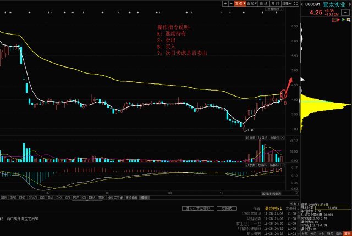
Task: Open the 叠加 overlay dropdown
Action: 253,3
